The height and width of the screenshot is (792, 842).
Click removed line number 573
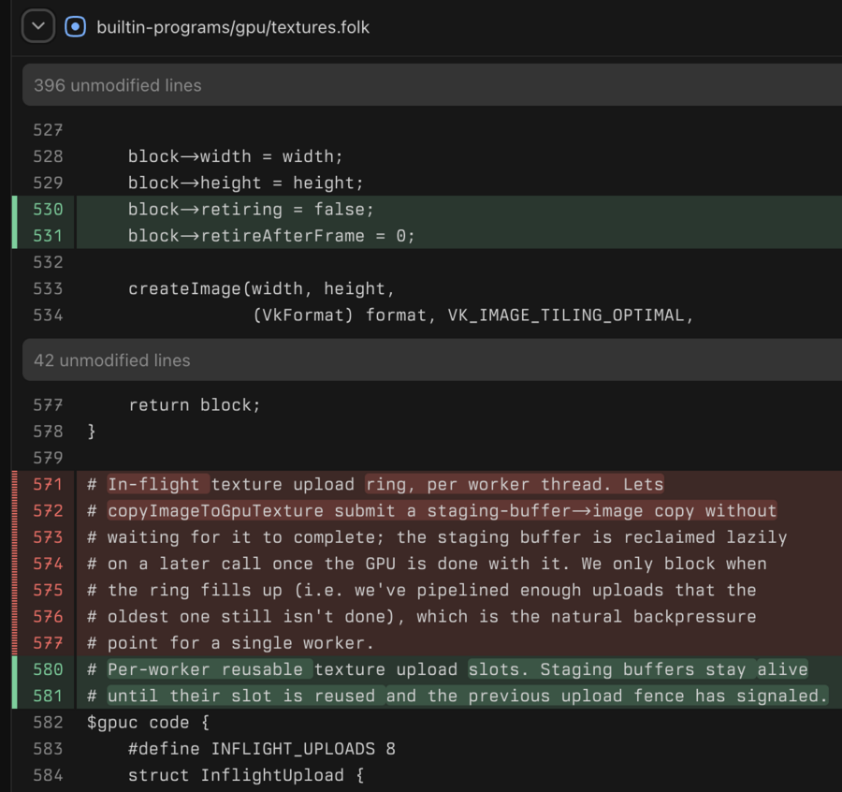click(48, 536)
